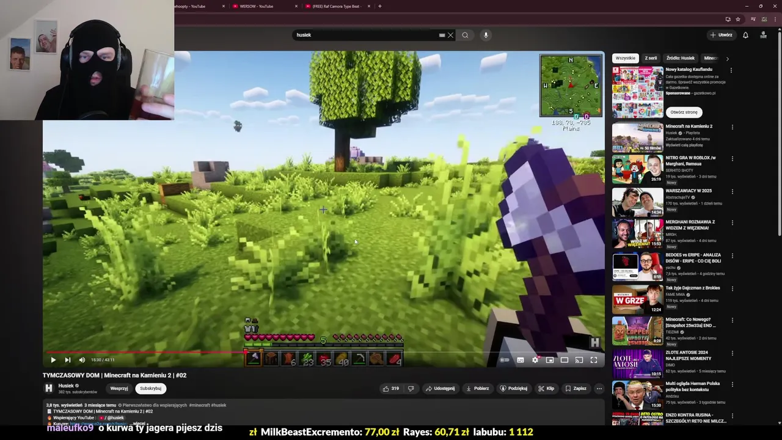Click the video progress bar timeline
782x440 pixels.
pos(324,352)
